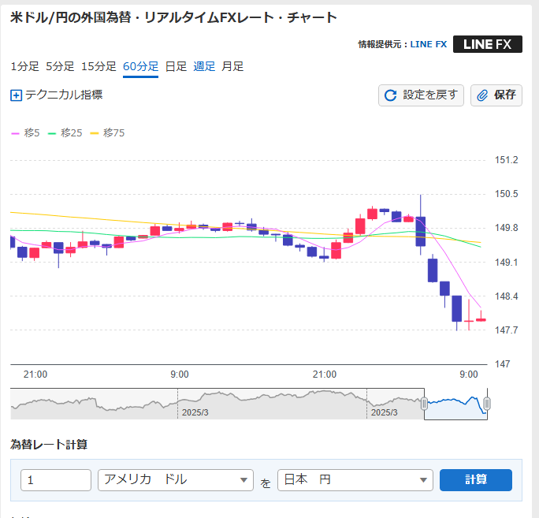Open the アメリカ ドル currency dropdown
Image resolution: width=539 pixels, height=518 pixels.
174,479
